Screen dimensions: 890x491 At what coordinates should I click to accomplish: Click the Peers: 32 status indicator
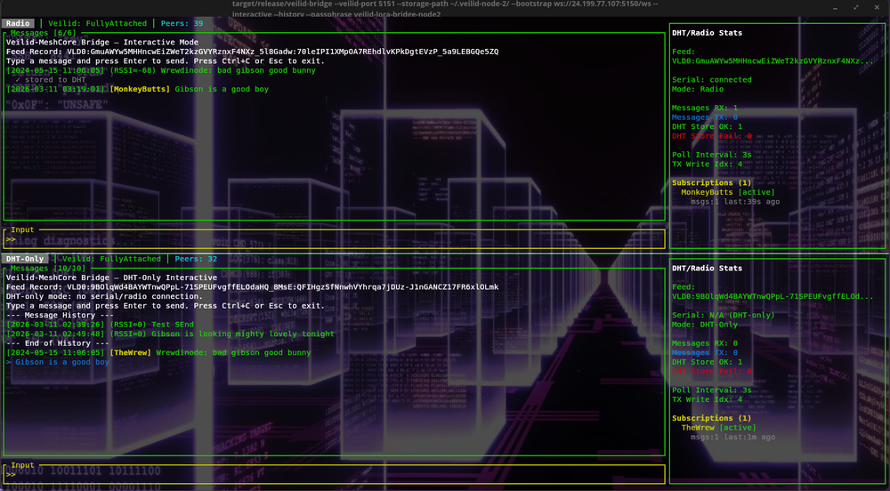(195, 259)
